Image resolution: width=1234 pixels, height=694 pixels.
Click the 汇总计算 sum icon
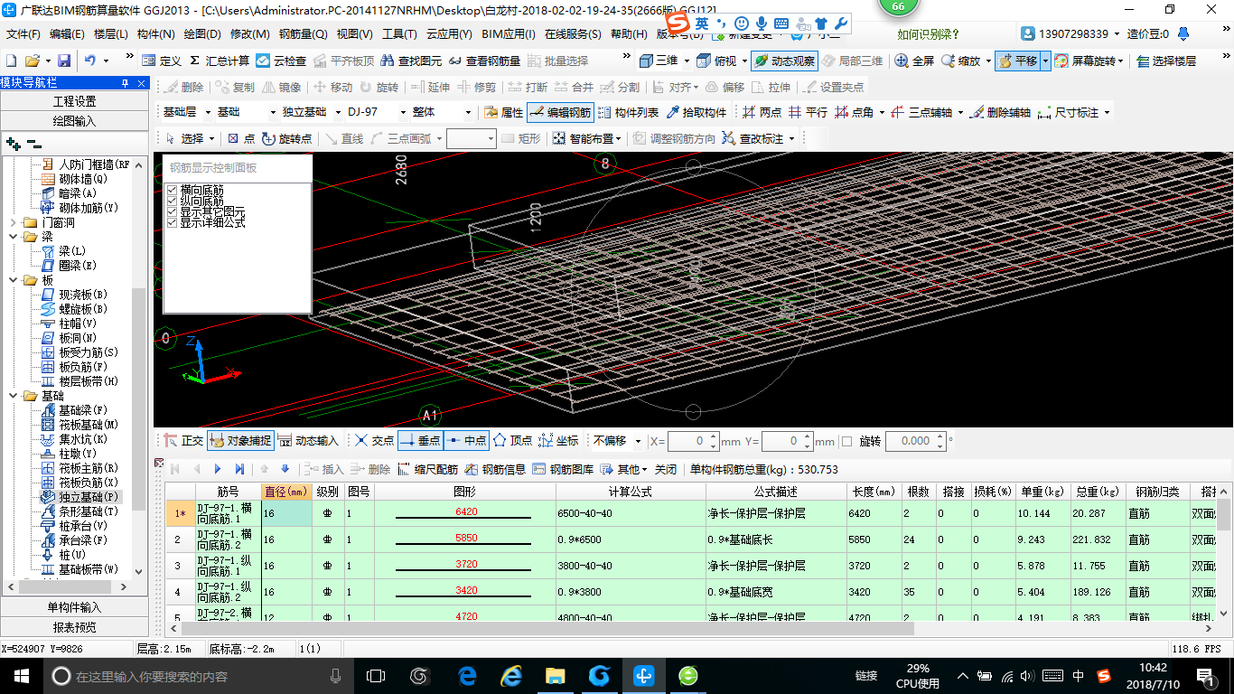tap(194, 61)
